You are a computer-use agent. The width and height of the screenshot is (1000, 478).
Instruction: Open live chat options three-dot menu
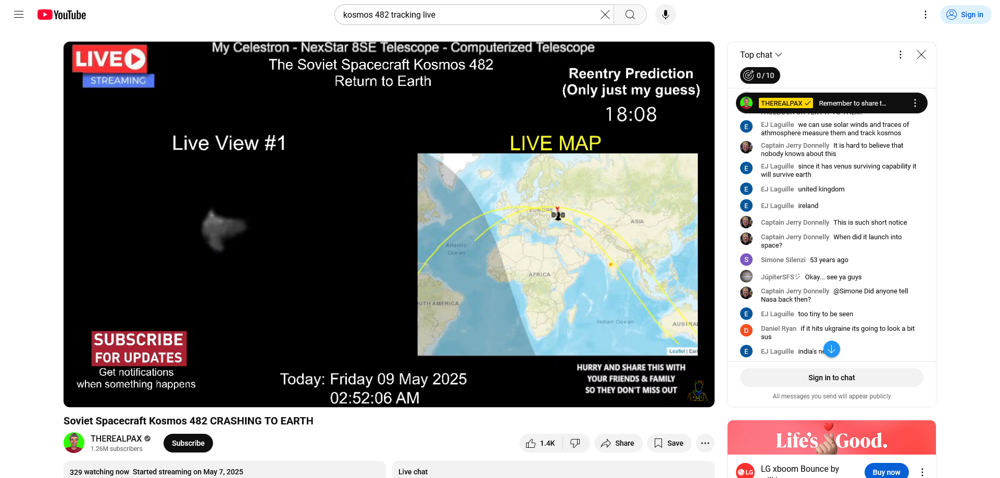click(x=900, y=55)
